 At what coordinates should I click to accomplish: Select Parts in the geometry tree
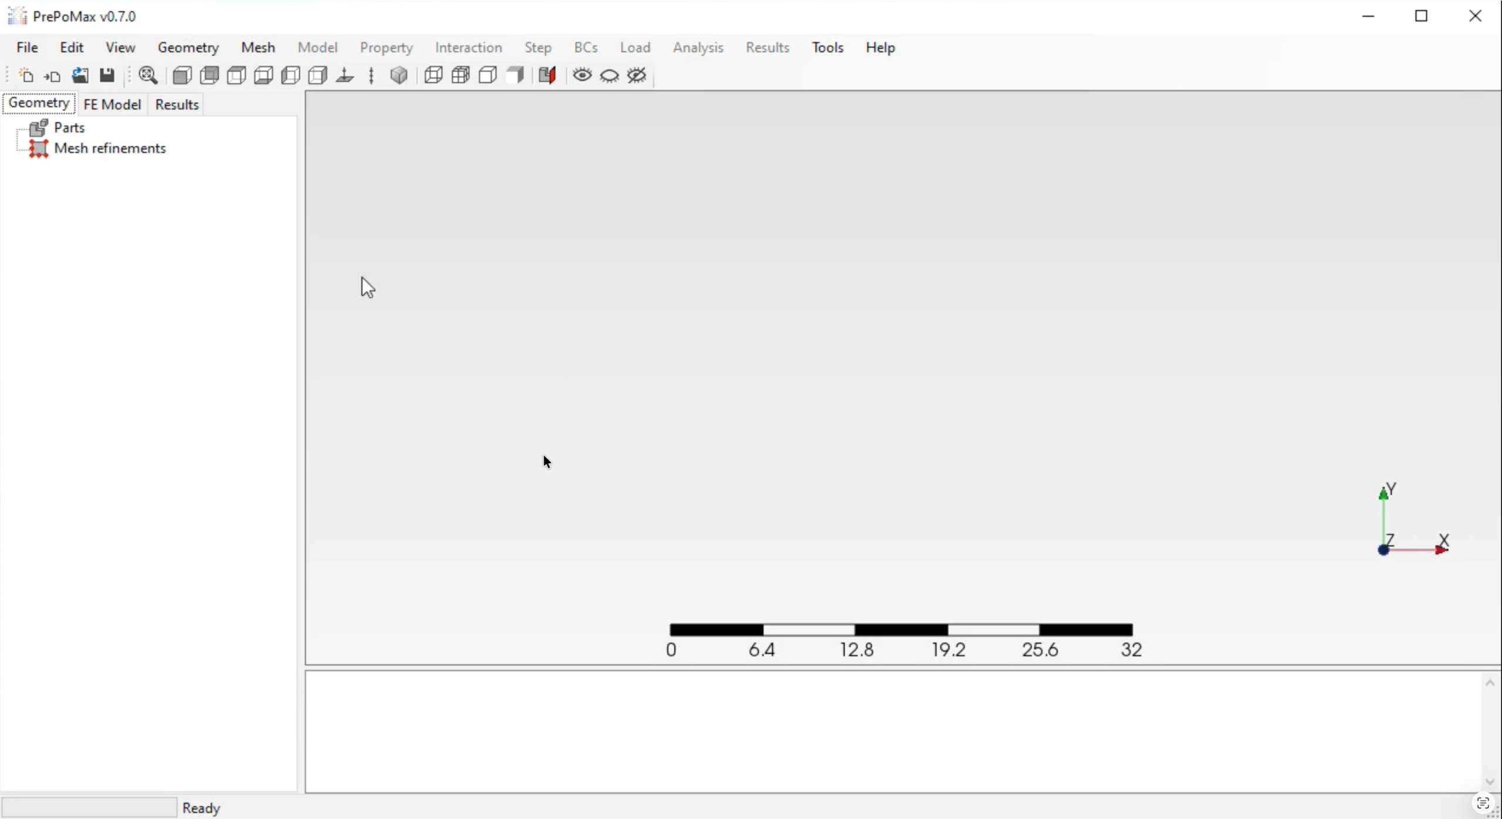[x=69, y=127]
